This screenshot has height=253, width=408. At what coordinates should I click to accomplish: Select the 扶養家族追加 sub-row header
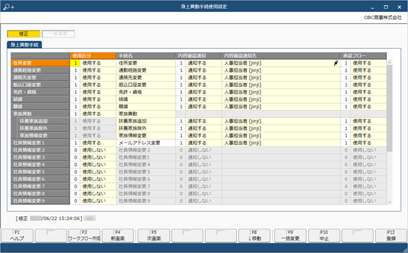pos(44,121)
